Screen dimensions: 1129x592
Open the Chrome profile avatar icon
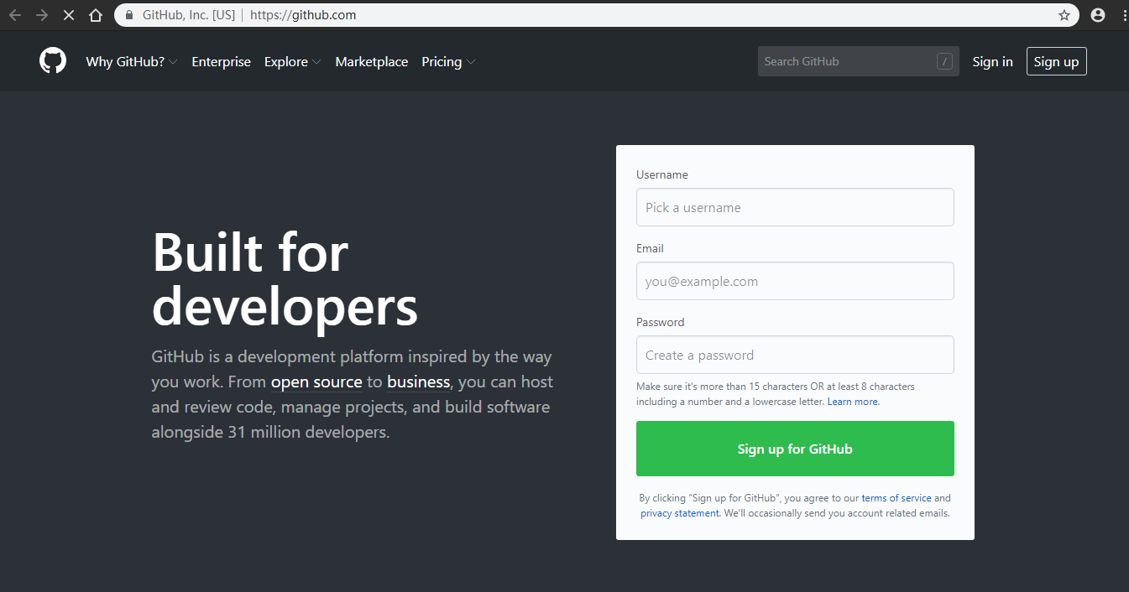pos(1097,15)
